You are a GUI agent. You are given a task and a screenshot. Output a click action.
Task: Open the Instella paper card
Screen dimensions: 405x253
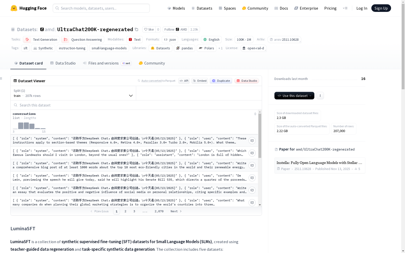click(x=320, y=165)
